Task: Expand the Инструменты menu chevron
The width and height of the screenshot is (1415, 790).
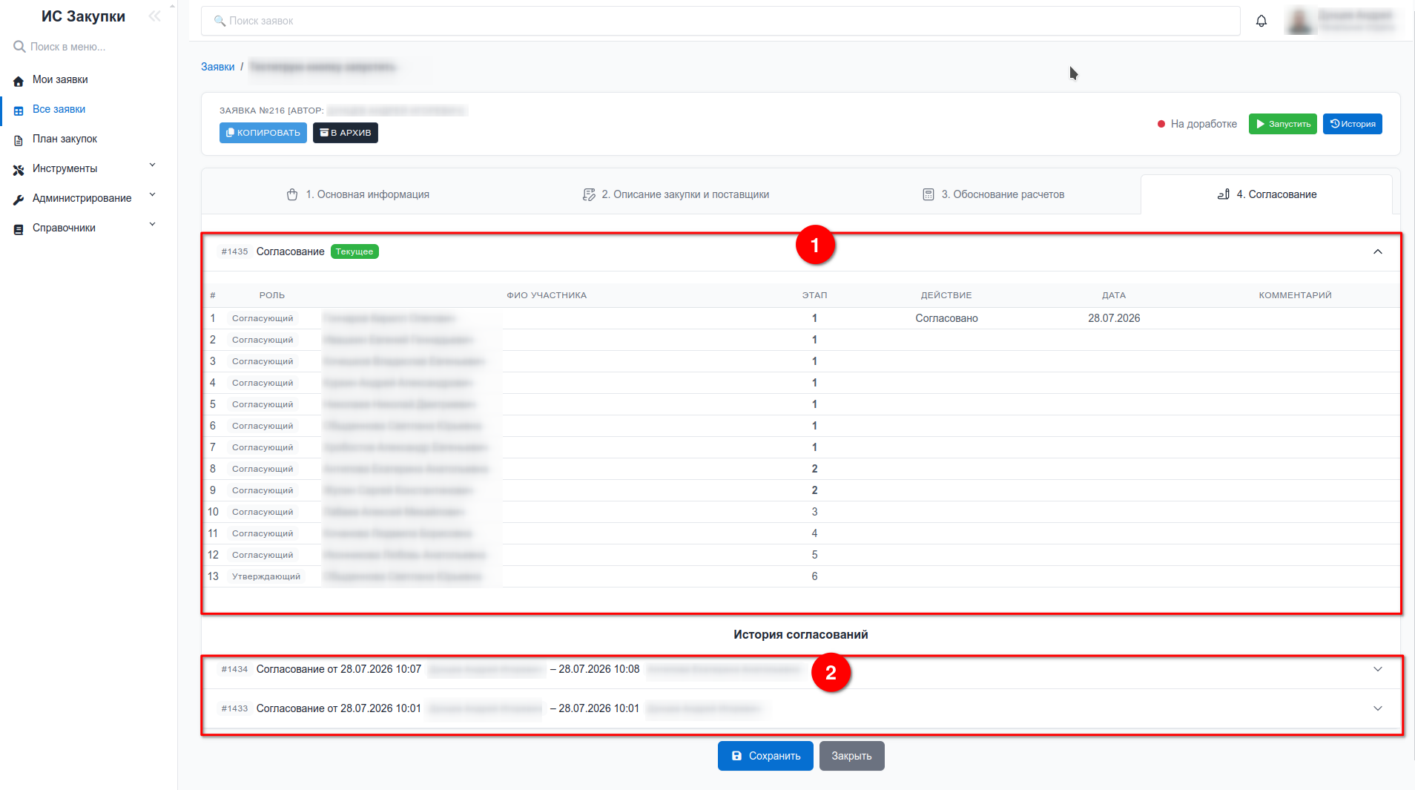Action: [x=153, y=165]
